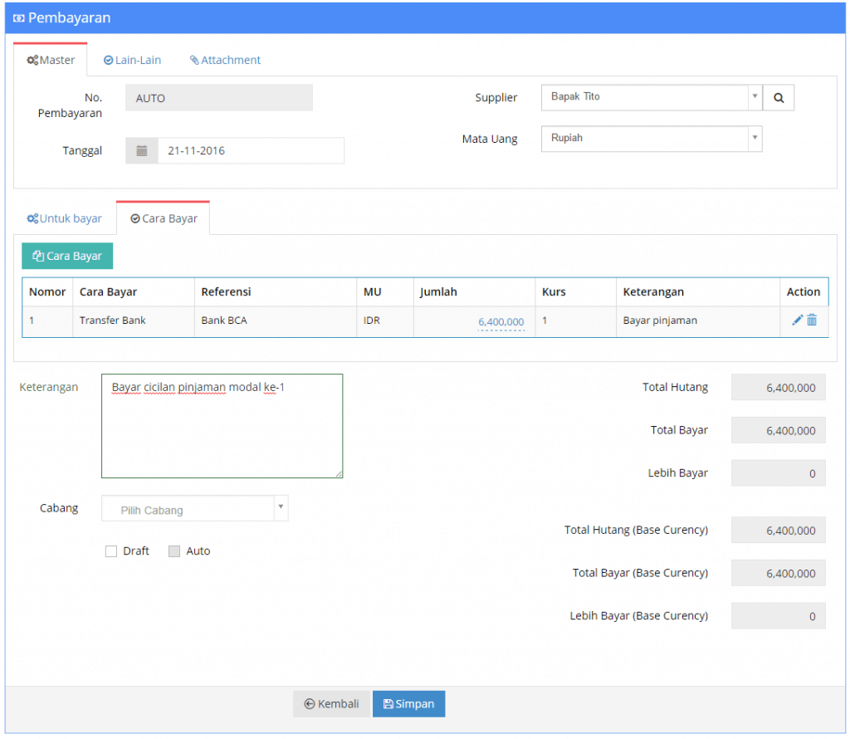This screenshot has height=739, width=850.
Task: Click the Total Bayar (Base Curency) field
Action: 778,573
